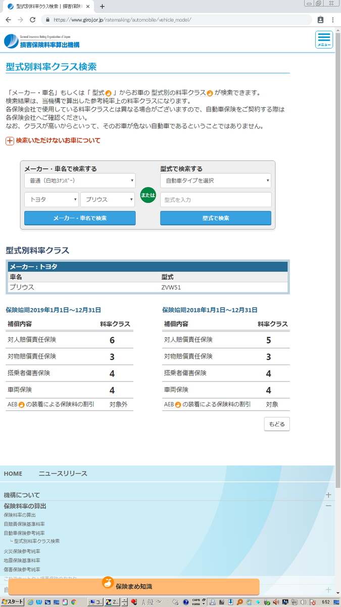The image size is (341, 607).
Task: Open the メニュー hamburger menu
Action: (x=324, y=40)
